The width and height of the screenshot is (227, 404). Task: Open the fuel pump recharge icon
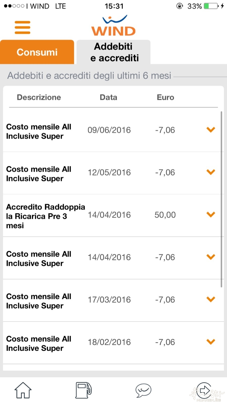tap(83, 390)
